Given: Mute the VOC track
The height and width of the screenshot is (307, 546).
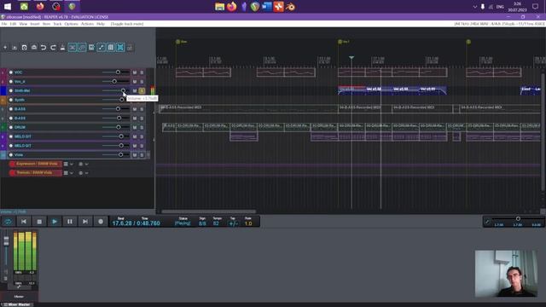Looking at the screenshot, I should click(135, 72).
